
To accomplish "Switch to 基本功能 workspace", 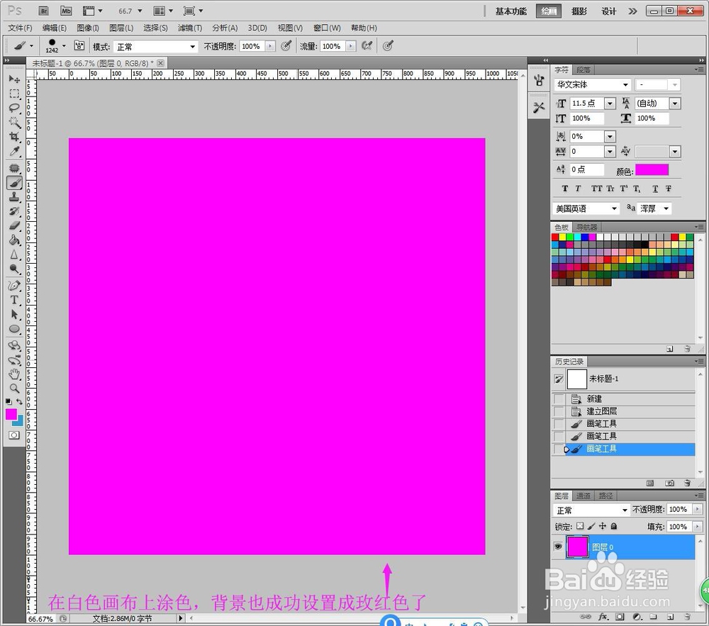I will (x=511, y=11).
